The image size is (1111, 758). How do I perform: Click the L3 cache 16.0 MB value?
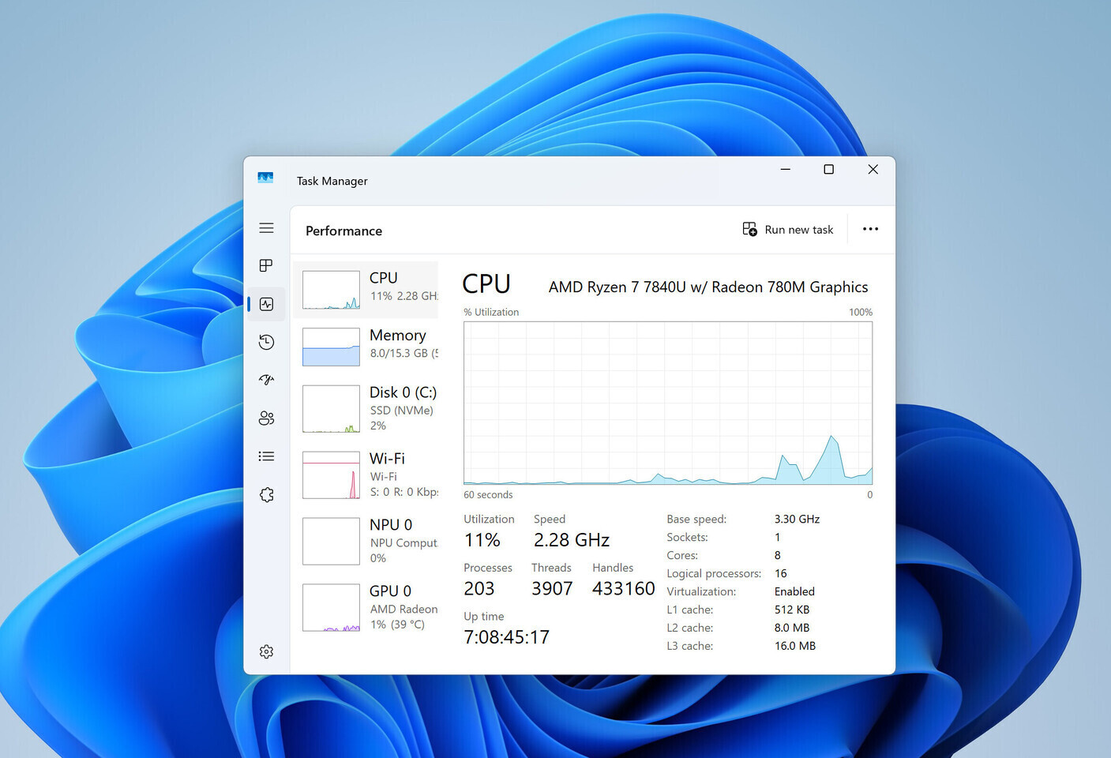pos(795,646)
